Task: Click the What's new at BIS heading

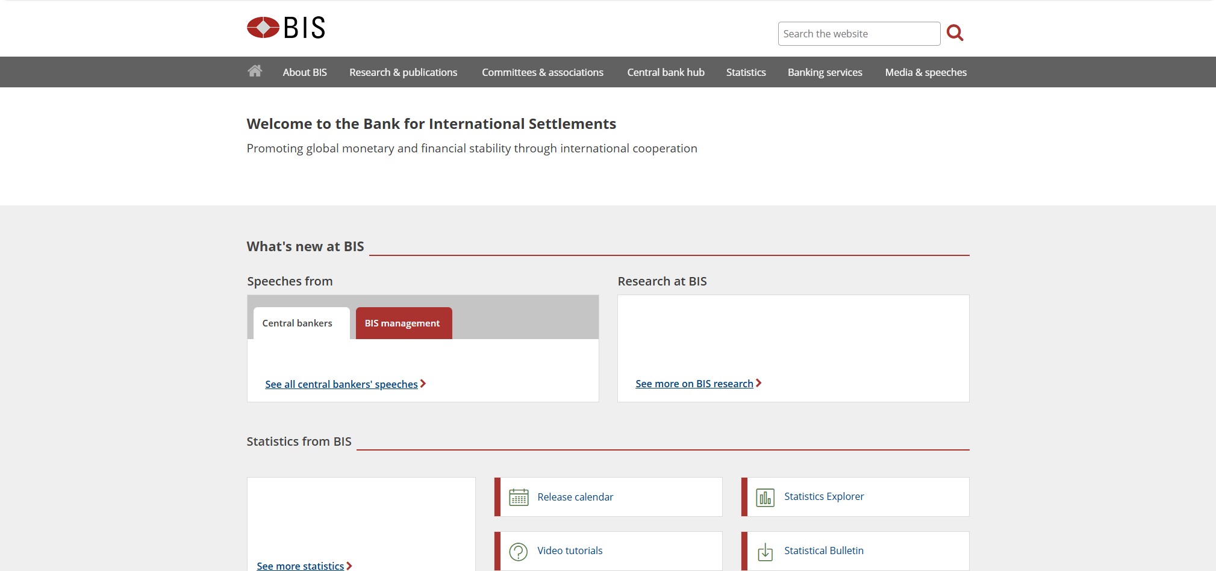Action: pos(305,246)
